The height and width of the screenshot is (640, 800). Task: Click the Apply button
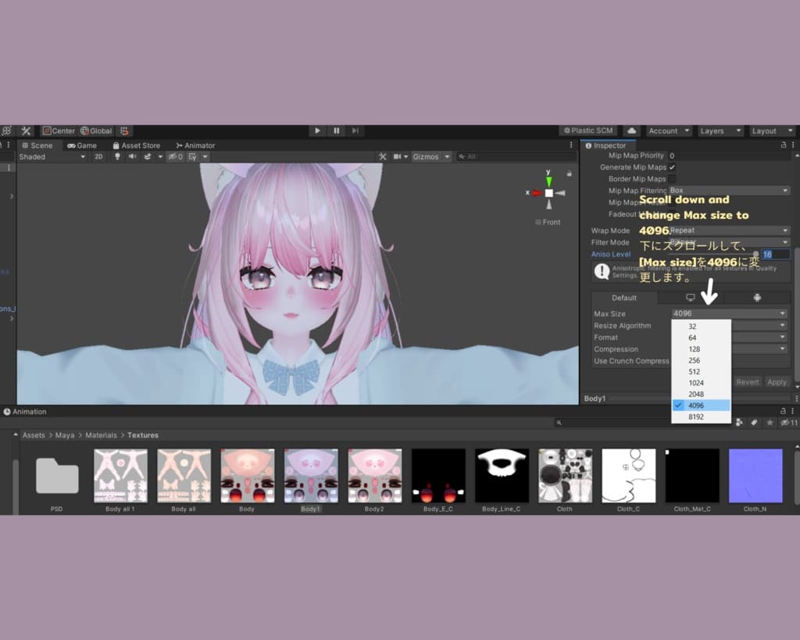[777, 382]
